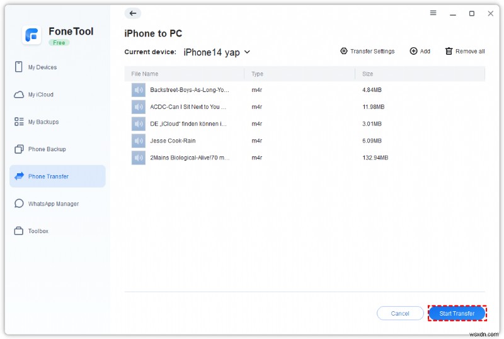504x339 pixels.
Task: Click the 3.01MB size value
Action: [372, 124]
